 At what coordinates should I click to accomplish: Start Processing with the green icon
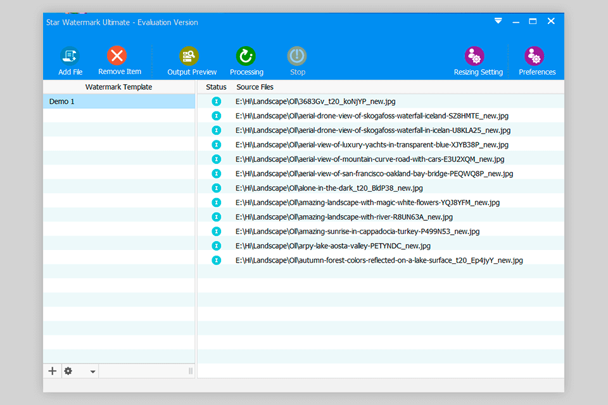(x=246, y=56)
